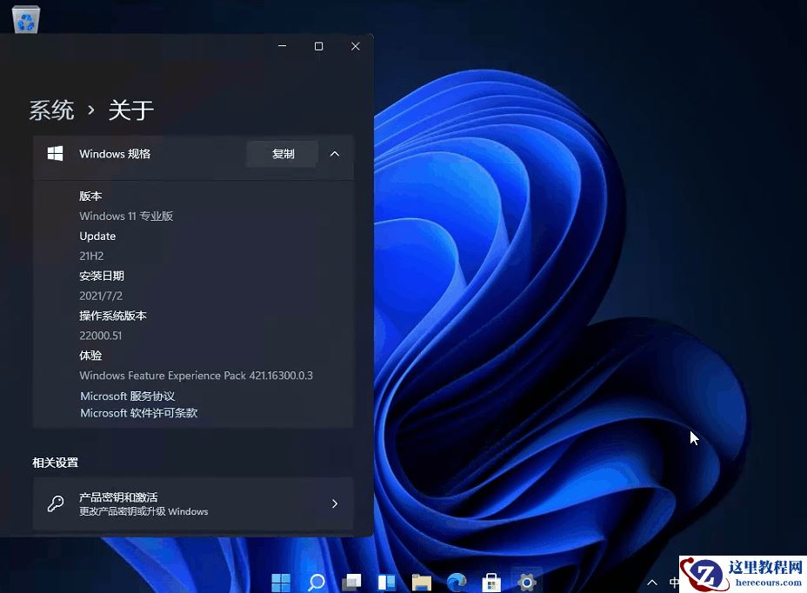Click the key icon beside 产品密钥和激活

click(54, 503)
